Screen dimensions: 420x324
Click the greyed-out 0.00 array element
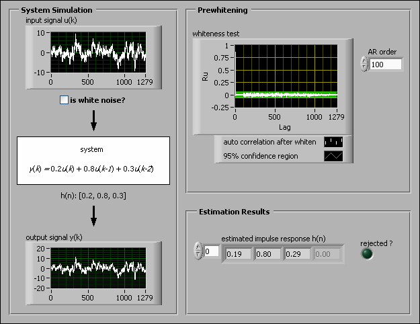[x=327, y=254]
